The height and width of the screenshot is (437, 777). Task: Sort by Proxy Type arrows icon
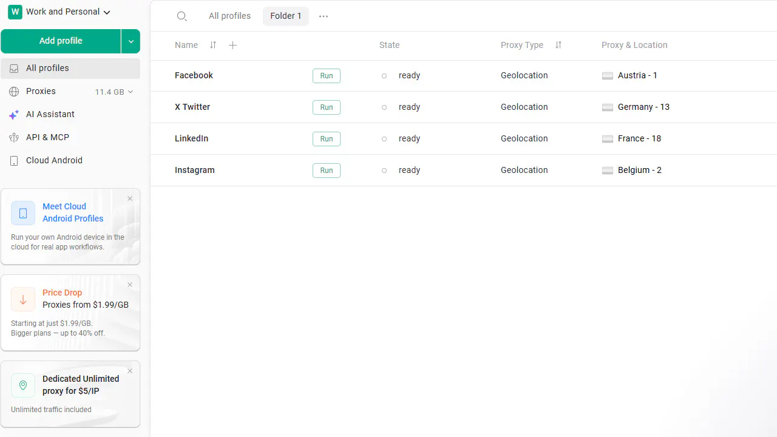pos(558,45)
